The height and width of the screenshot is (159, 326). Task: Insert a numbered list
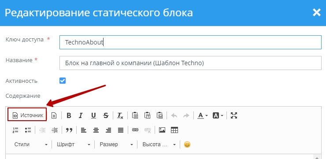coord(15,130)
